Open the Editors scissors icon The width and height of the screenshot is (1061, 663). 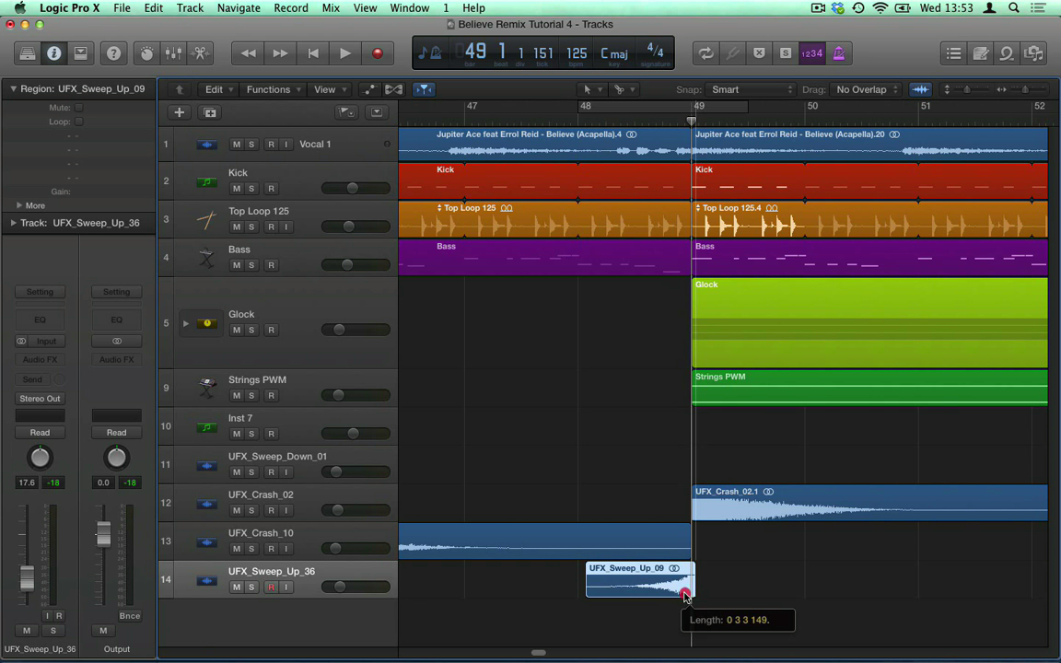[200, 53]
